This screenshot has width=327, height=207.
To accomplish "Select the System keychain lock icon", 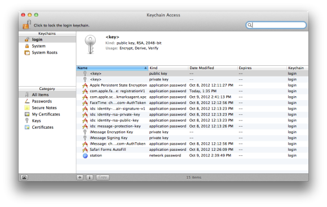I will coord(27,46).
